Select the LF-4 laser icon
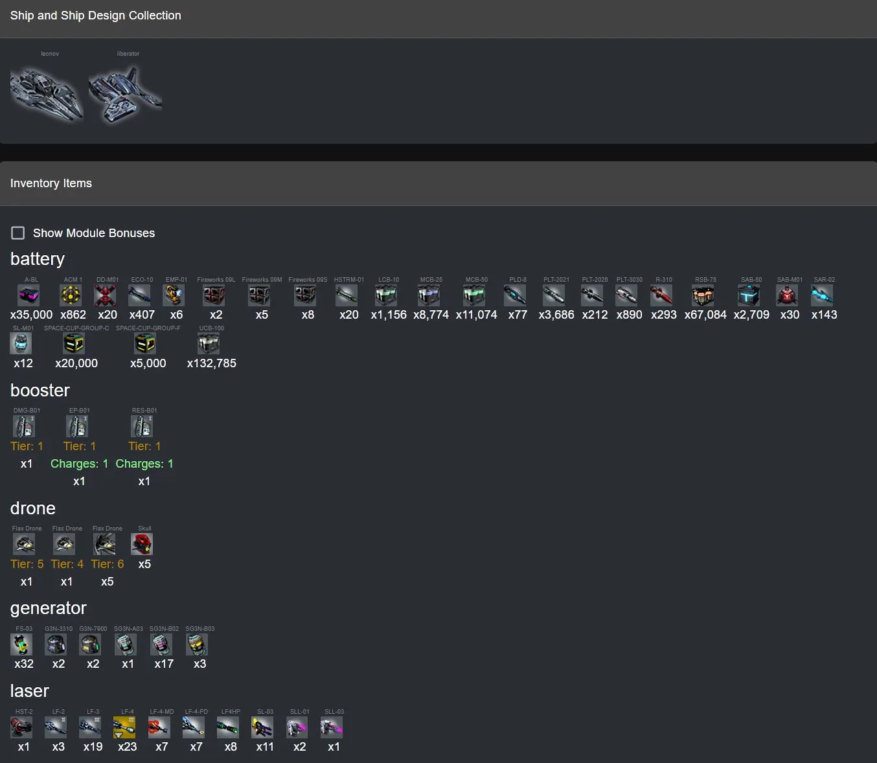The height and width of the screenshot is (763, 877). [x=124, y=727]
